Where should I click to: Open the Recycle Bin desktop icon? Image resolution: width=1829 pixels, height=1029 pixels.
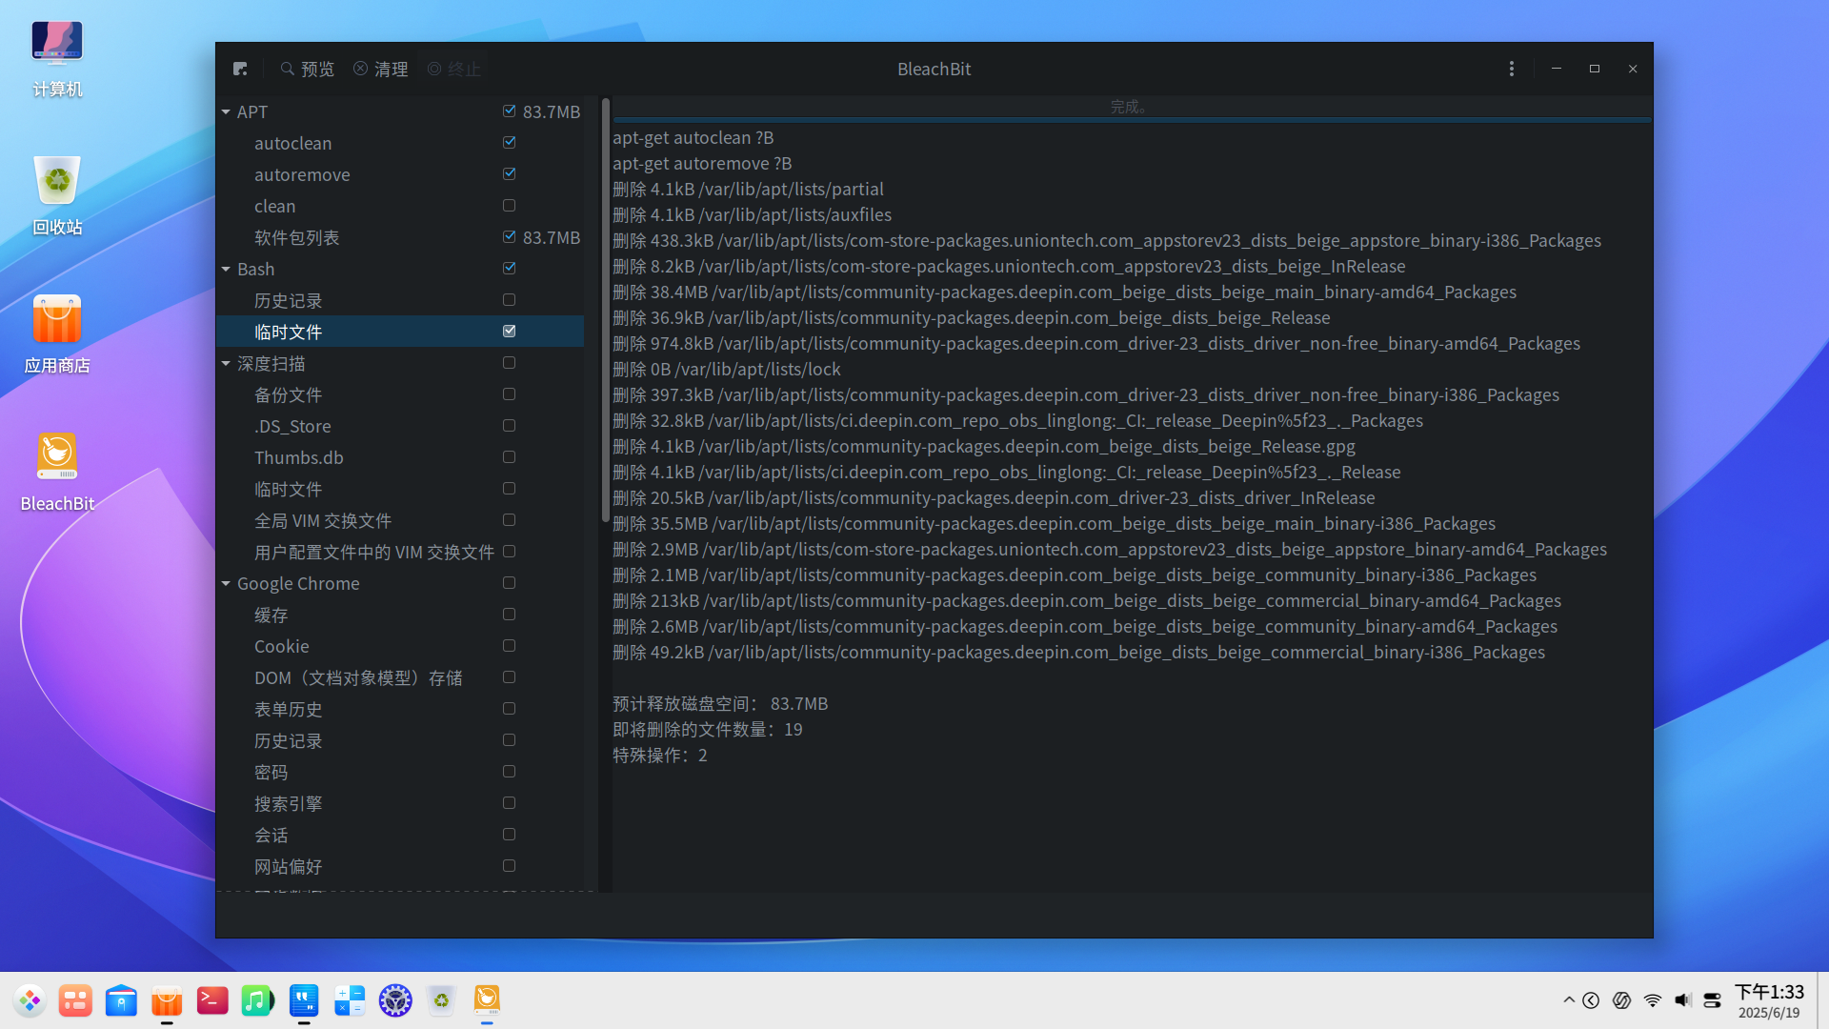point(57,196)
